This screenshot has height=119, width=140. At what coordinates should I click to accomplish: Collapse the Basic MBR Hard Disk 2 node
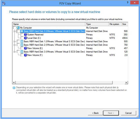14,45
